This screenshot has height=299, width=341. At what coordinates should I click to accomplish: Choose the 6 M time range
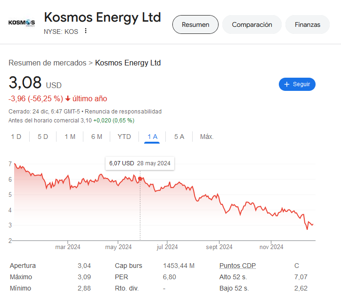pos(97,137)
